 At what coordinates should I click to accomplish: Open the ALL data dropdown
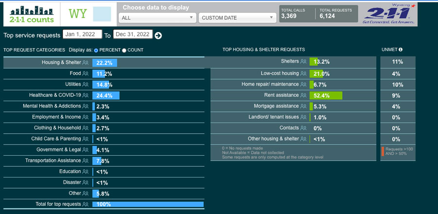(157, 18)
